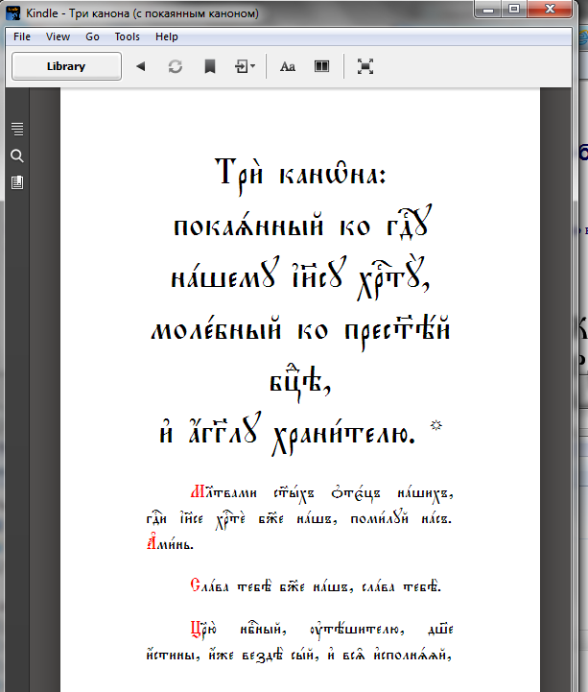Open the View menu
Viewport: 588px width, 692px height.
58,36
